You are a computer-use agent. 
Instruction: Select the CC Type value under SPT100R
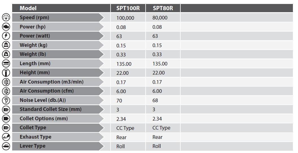coord(125,128)
